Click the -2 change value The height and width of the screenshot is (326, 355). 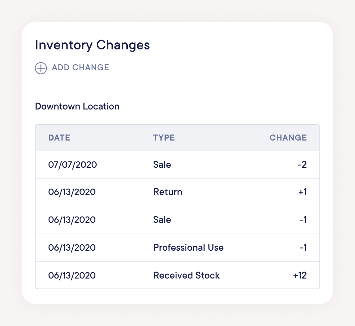(x=302, y=165)
